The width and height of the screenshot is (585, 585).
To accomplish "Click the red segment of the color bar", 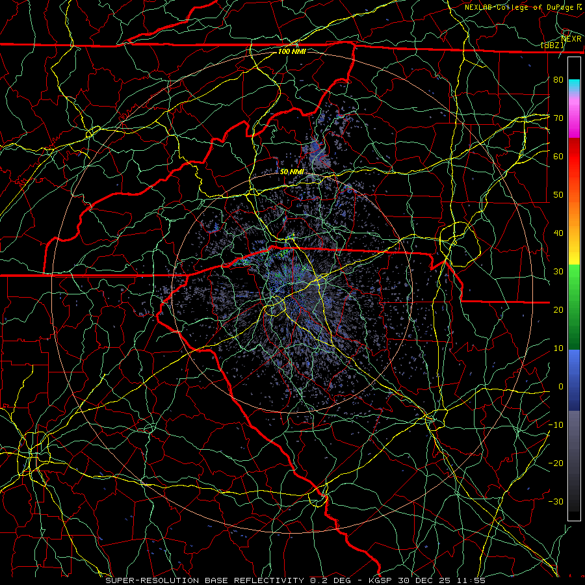I will click(574, 157).
